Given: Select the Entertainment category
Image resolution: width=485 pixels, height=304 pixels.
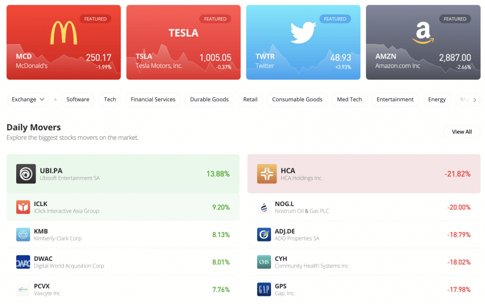Looking at the screenshot, I should [395, 100].
